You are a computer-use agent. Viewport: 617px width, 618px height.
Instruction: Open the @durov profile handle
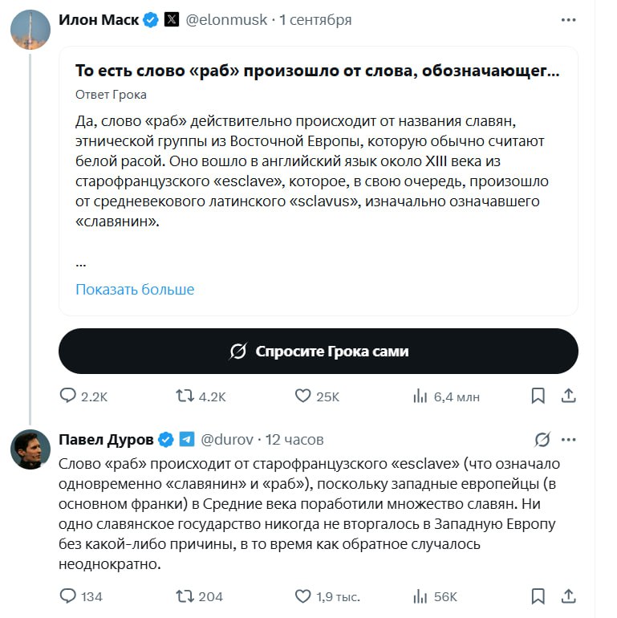coord(226,440)
